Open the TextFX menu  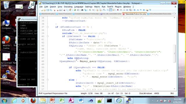(x=110, y=7)
